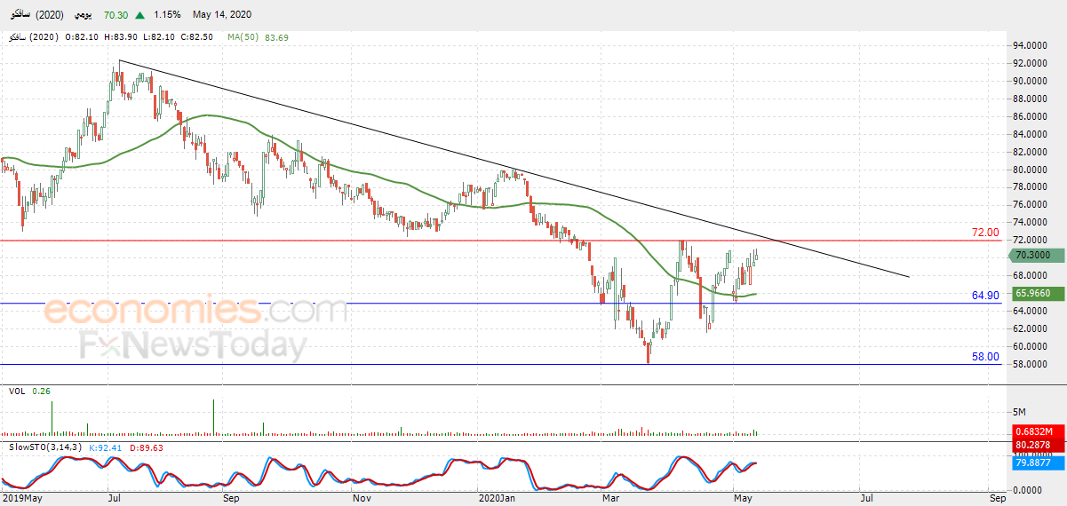Click the first Jul time axis label after 2019May
The image size is (1067, 506).
(116, 499)
